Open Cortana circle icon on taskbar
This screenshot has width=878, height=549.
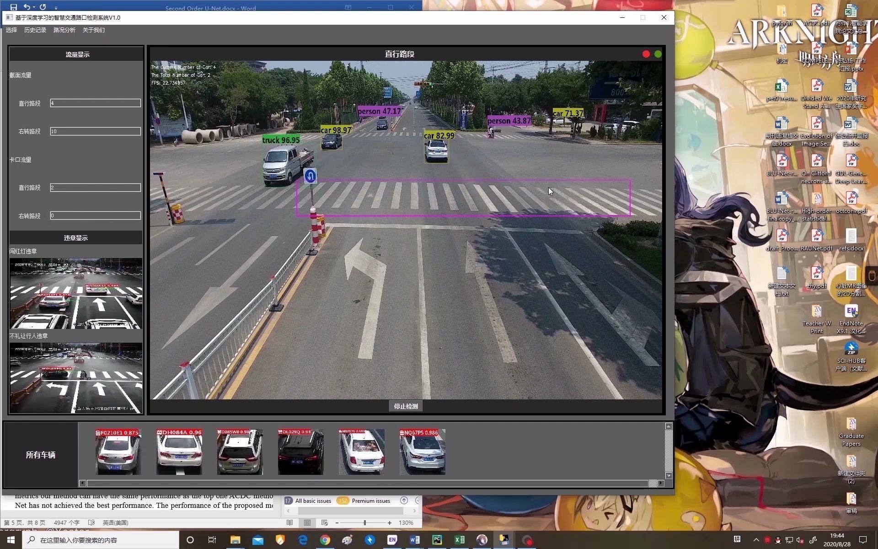[190, 540]
